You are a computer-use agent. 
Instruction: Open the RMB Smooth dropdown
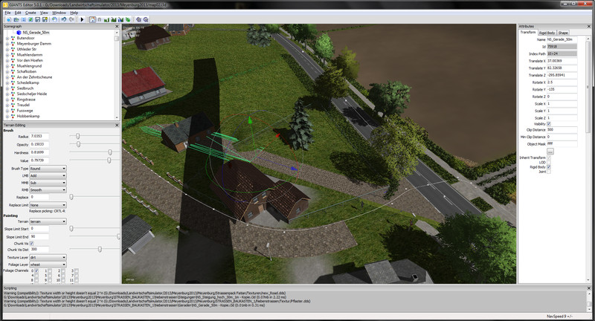(x=48, y=190)
